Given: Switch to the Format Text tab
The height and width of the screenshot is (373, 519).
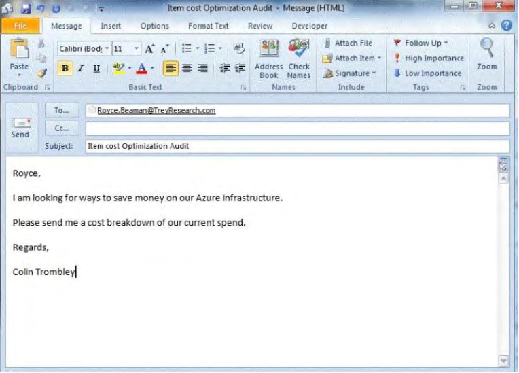Looking at the screenshot, I should (208, 26).
